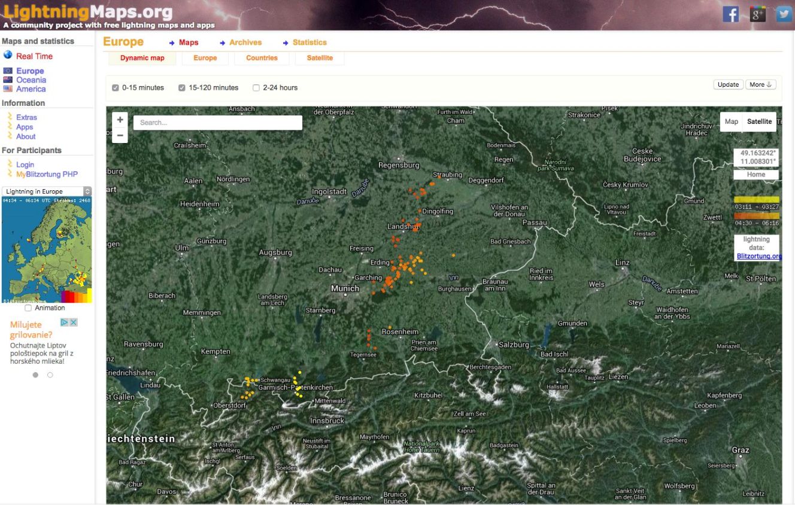Click the America flag icon
795x505 pixels.
click(8, 89)
